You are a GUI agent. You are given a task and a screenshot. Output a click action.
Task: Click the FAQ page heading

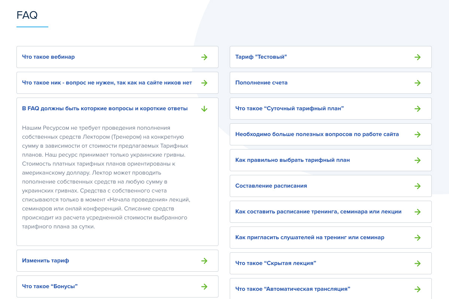27,15
